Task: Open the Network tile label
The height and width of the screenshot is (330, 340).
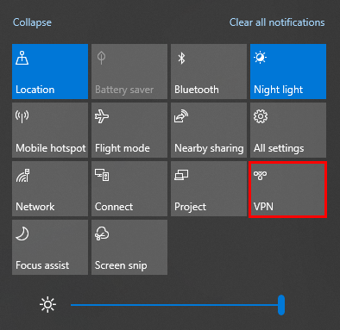Action: [x=35, y=207]
